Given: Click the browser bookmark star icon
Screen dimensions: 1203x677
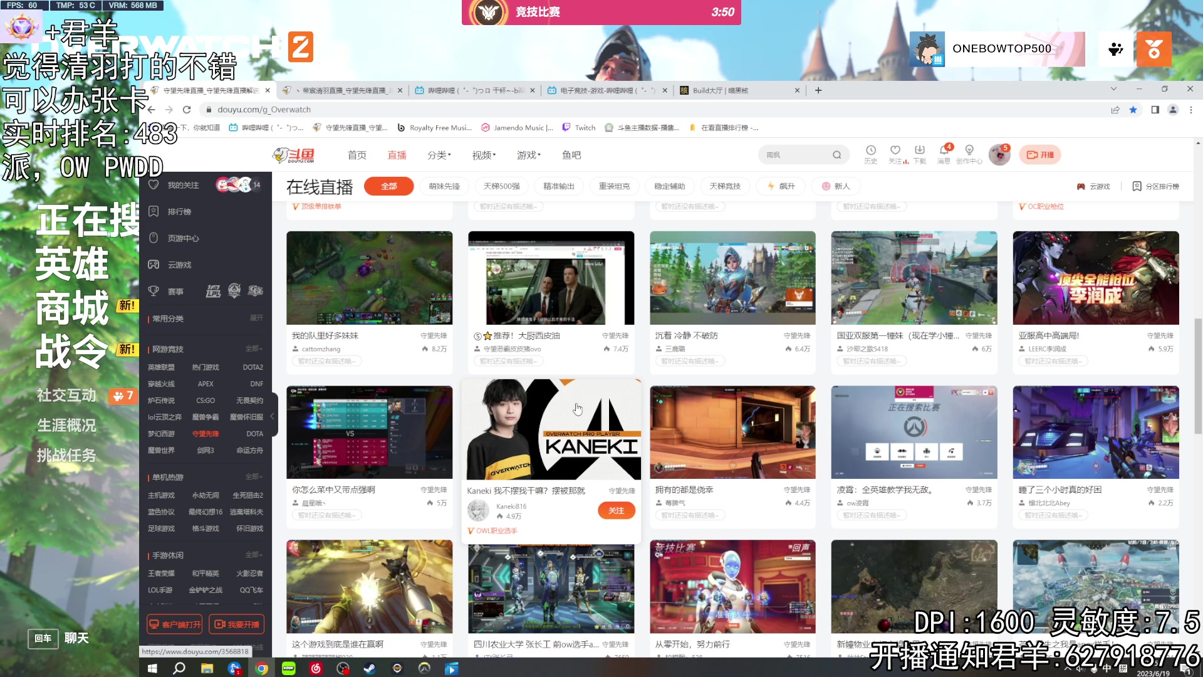Looking at the screenshot, I should click(1133, 110).
